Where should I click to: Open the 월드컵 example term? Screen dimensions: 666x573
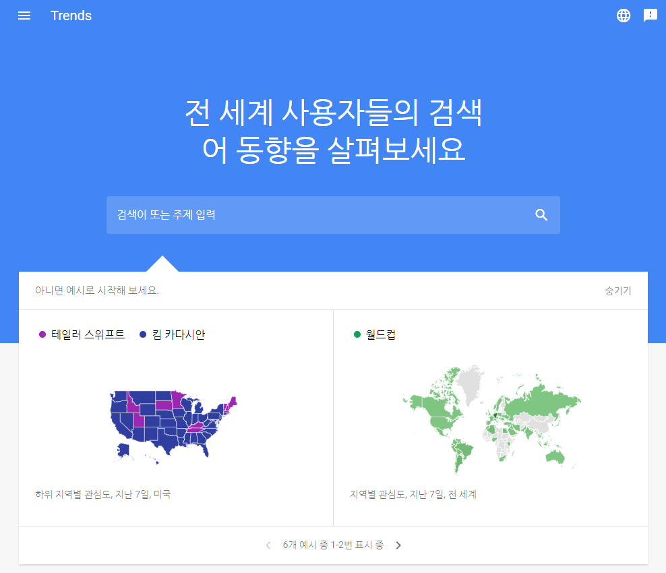tap(381, 335)
